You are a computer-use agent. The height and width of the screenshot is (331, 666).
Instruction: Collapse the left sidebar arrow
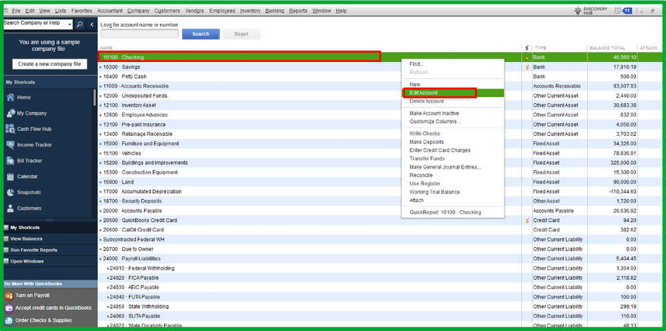tap(91, 25)
